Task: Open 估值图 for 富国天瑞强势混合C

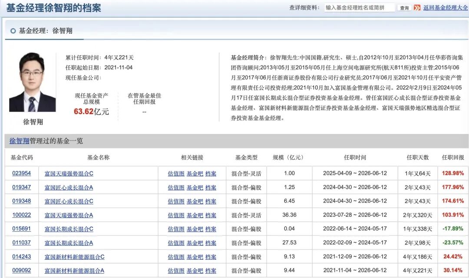Action: pyautogui.click(x=176, y=173)
